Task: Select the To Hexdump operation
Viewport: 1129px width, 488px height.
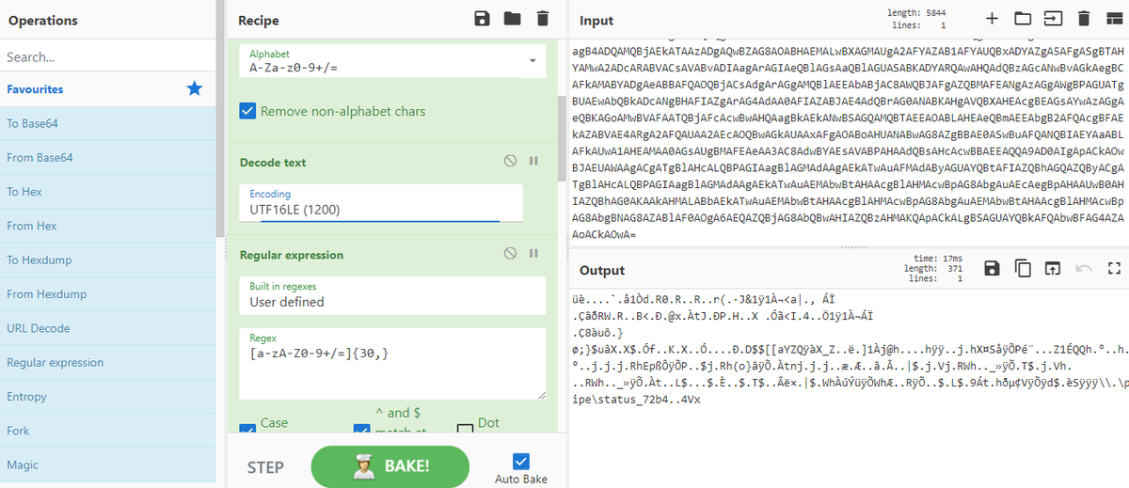Action: point(107,260)
